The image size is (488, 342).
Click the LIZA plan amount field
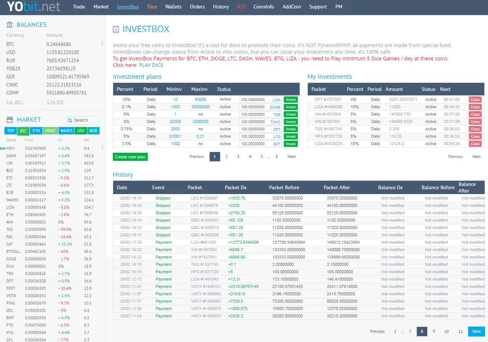coord(261,100)
